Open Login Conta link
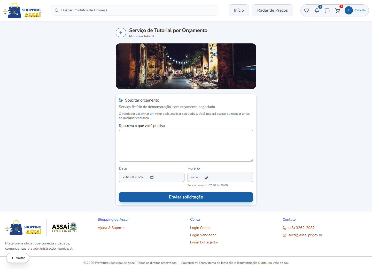 (200, 228)
